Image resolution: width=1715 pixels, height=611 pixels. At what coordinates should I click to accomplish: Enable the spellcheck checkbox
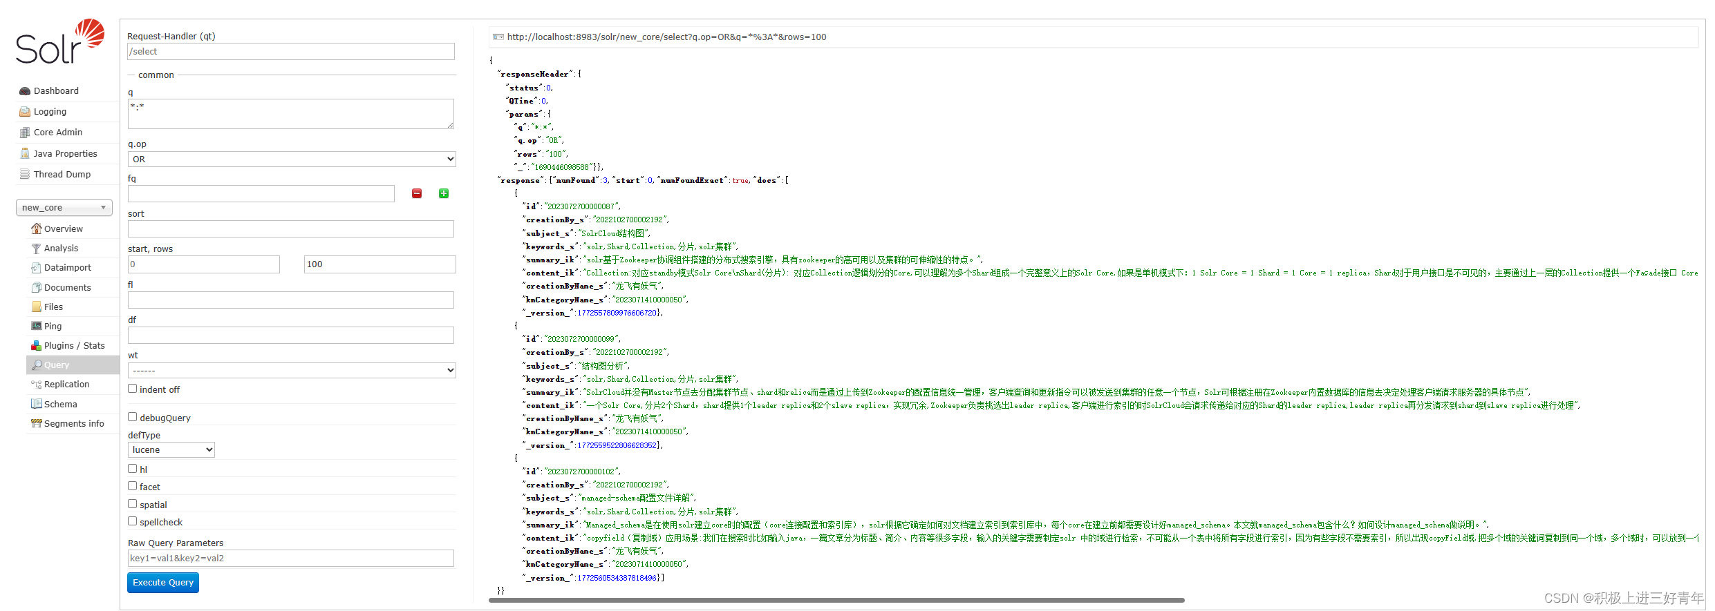[132, 521]
